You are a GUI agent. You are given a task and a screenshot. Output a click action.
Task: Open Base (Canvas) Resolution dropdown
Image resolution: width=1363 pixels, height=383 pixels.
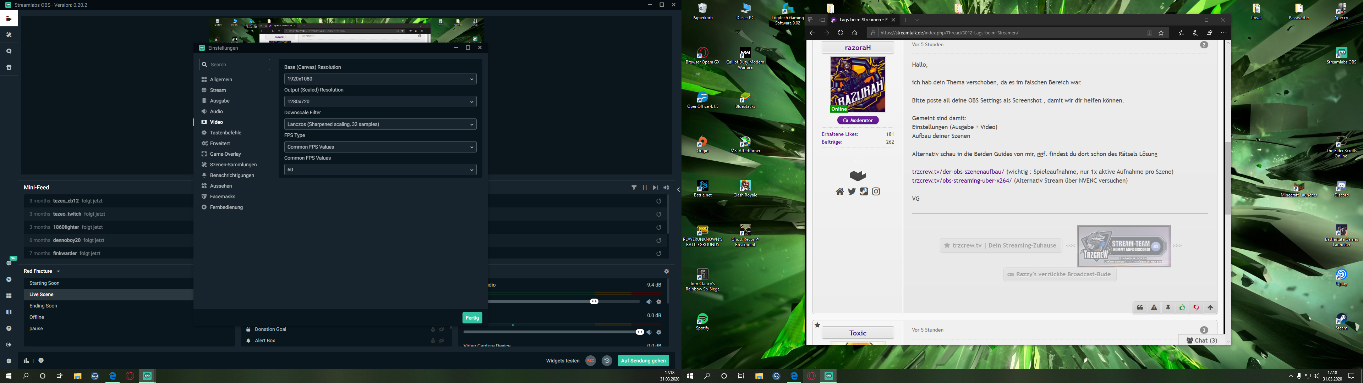pyautogui.click(x=380, y=79)
